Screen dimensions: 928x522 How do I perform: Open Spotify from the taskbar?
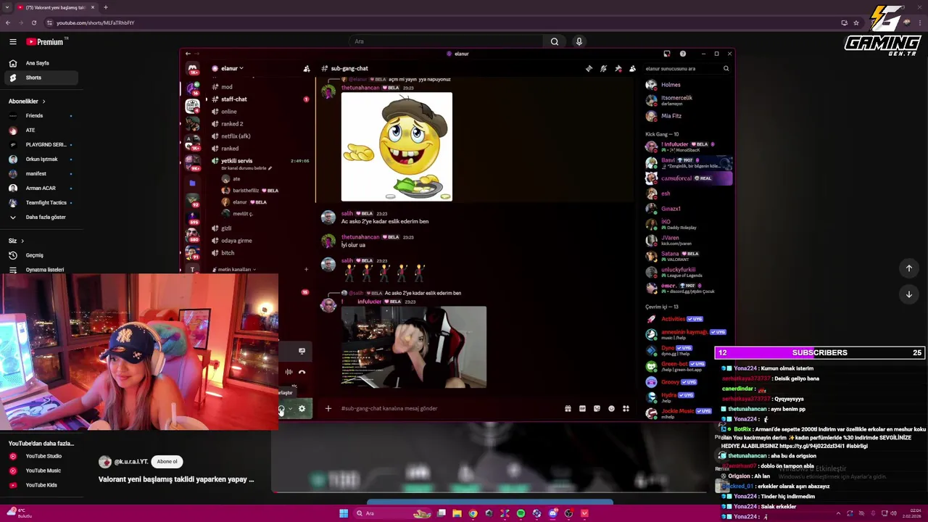point(521,513)
